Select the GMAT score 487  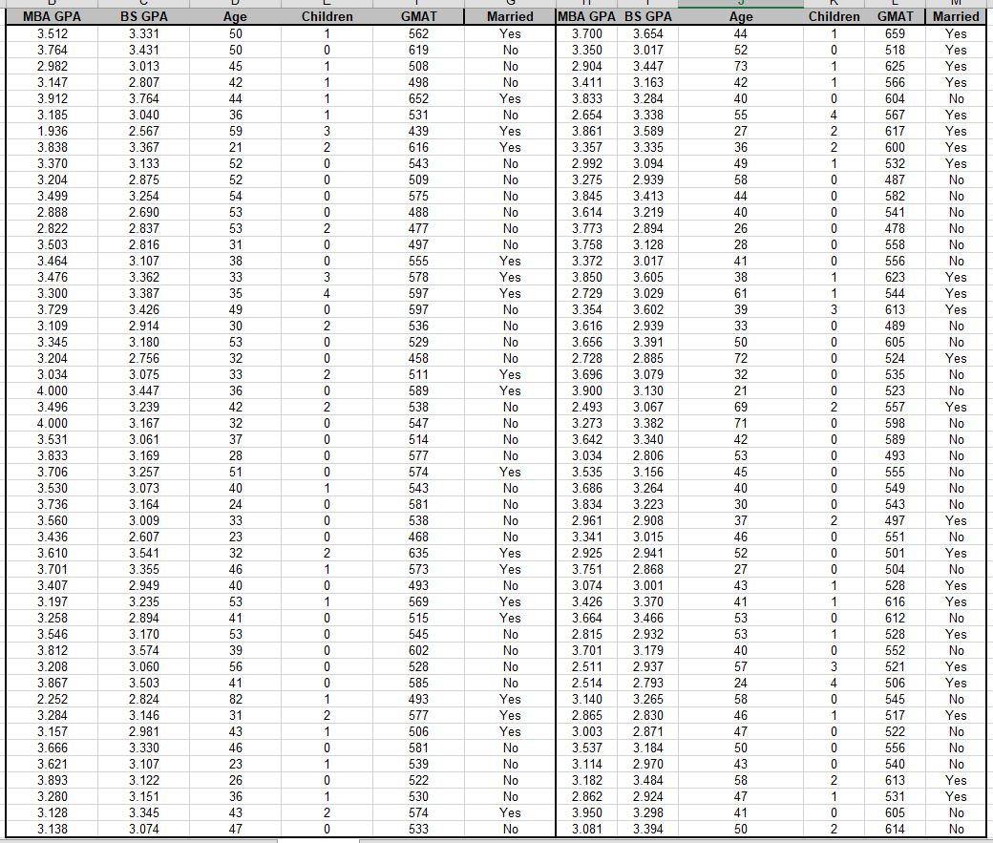(895, 179)
